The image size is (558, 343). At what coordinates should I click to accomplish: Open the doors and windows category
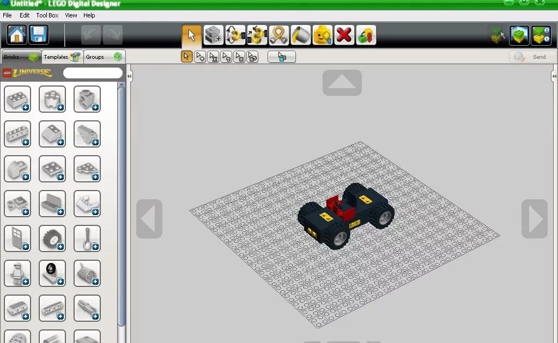(x=17, y=238)
